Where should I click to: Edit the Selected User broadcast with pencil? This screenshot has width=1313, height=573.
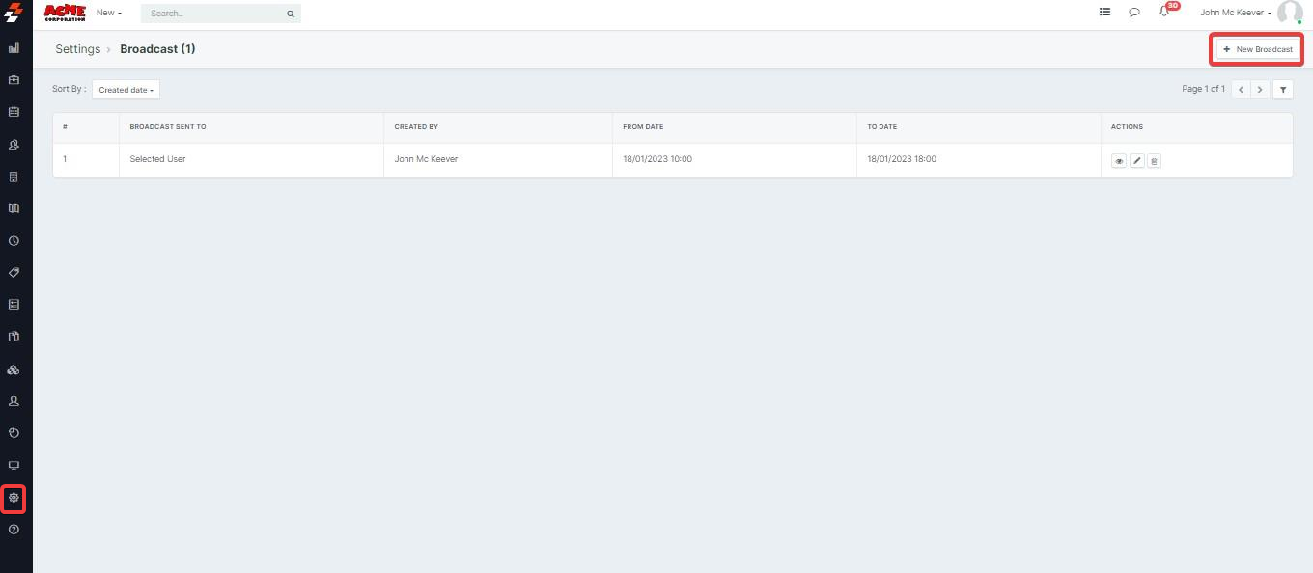1137,161
